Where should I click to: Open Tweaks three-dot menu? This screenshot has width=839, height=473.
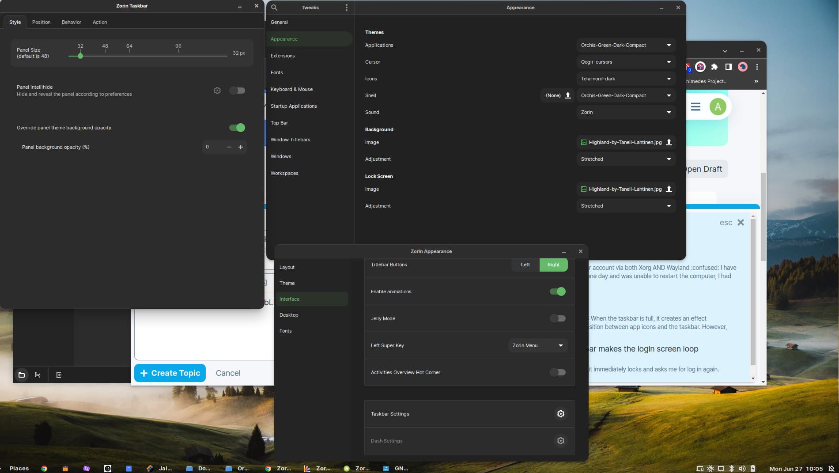(x=347, y=8)
